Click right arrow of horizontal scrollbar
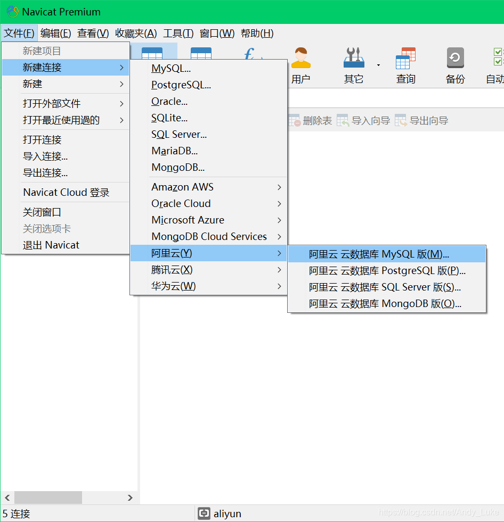Viewport: 504px width, 522px height. tap(131, 498)
